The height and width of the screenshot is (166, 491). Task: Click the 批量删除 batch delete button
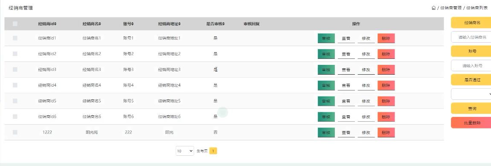tap(471, 123)
